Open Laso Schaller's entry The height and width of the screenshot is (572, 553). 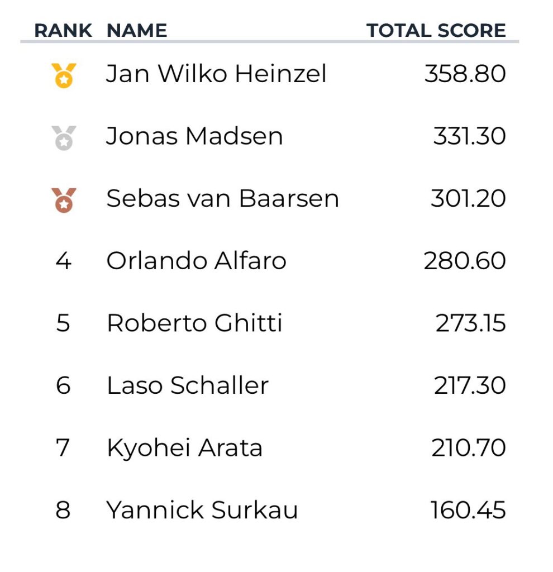pyautogui.click(x=188, y=385)
